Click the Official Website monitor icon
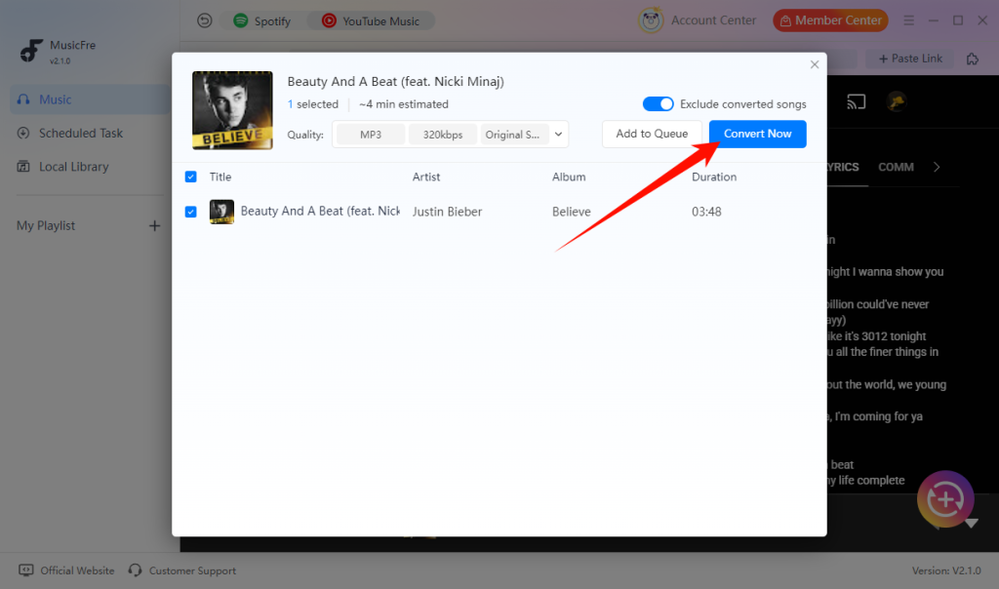The height and width of the screenshot is (589, 999). [x=26, y=569]
